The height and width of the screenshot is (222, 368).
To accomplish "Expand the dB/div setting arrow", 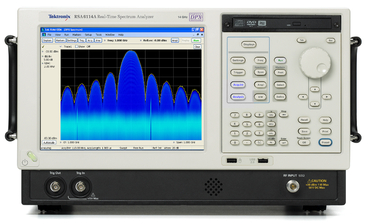I will point(42,56).
